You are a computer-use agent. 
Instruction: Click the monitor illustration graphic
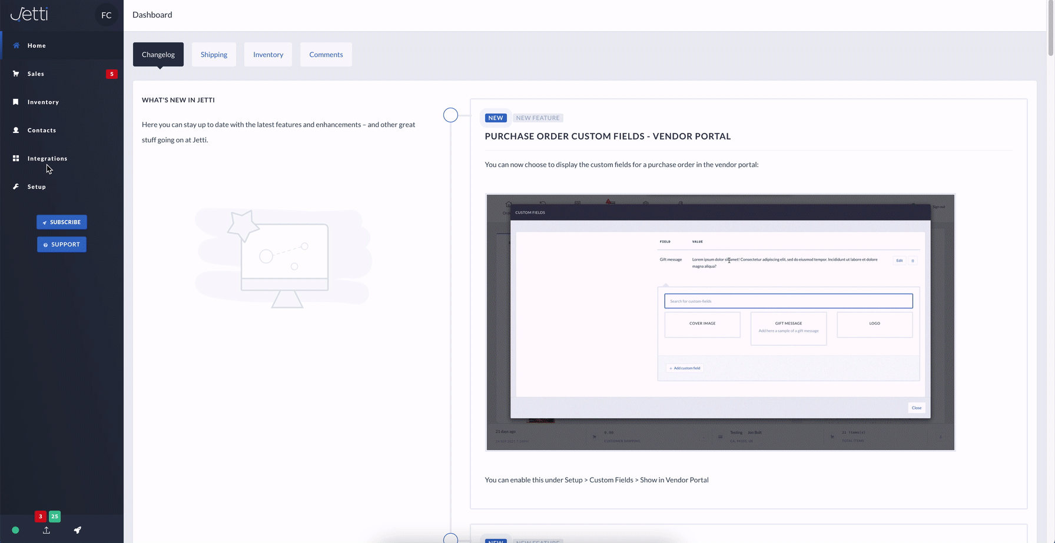[283, 258]
